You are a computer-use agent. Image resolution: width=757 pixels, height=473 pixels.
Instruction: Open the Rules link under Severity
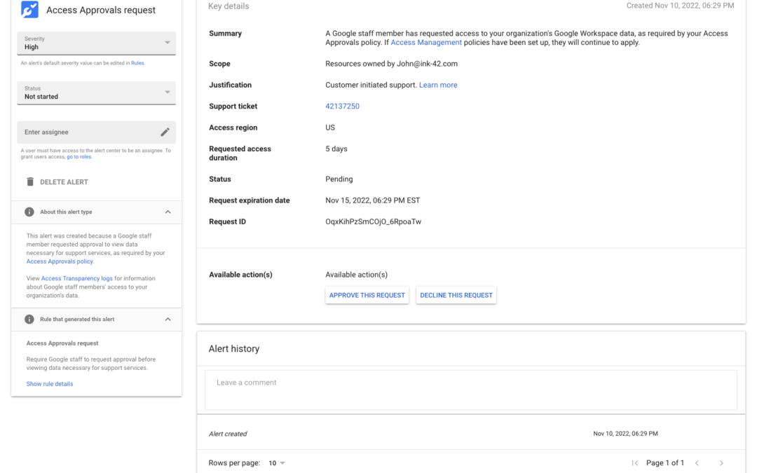point(137,63)
